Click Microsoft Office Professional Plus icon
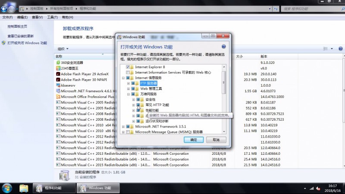Image resolution: width=345 pixels, height=194 pixels. tap(58, 97)
